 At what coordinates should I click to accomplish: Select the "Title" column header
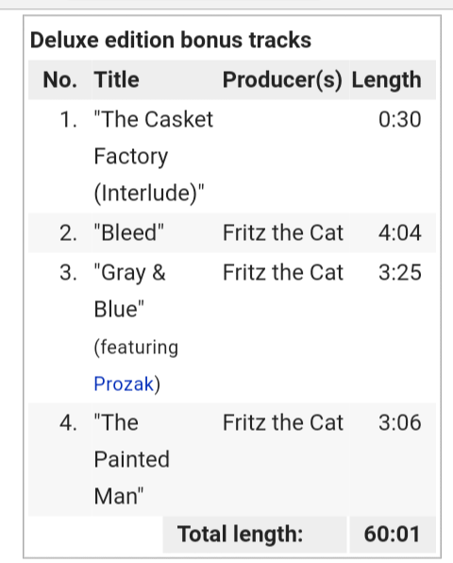(117, 79)
